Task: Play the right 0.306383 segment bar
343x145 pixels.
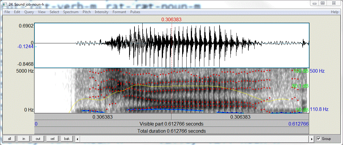Action: pyautogui.click(x=240, y=117)
